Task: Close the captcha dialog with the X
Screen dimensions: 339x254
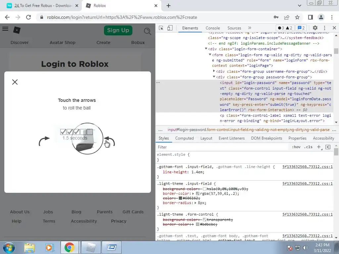Action: [x=15, y=82]
